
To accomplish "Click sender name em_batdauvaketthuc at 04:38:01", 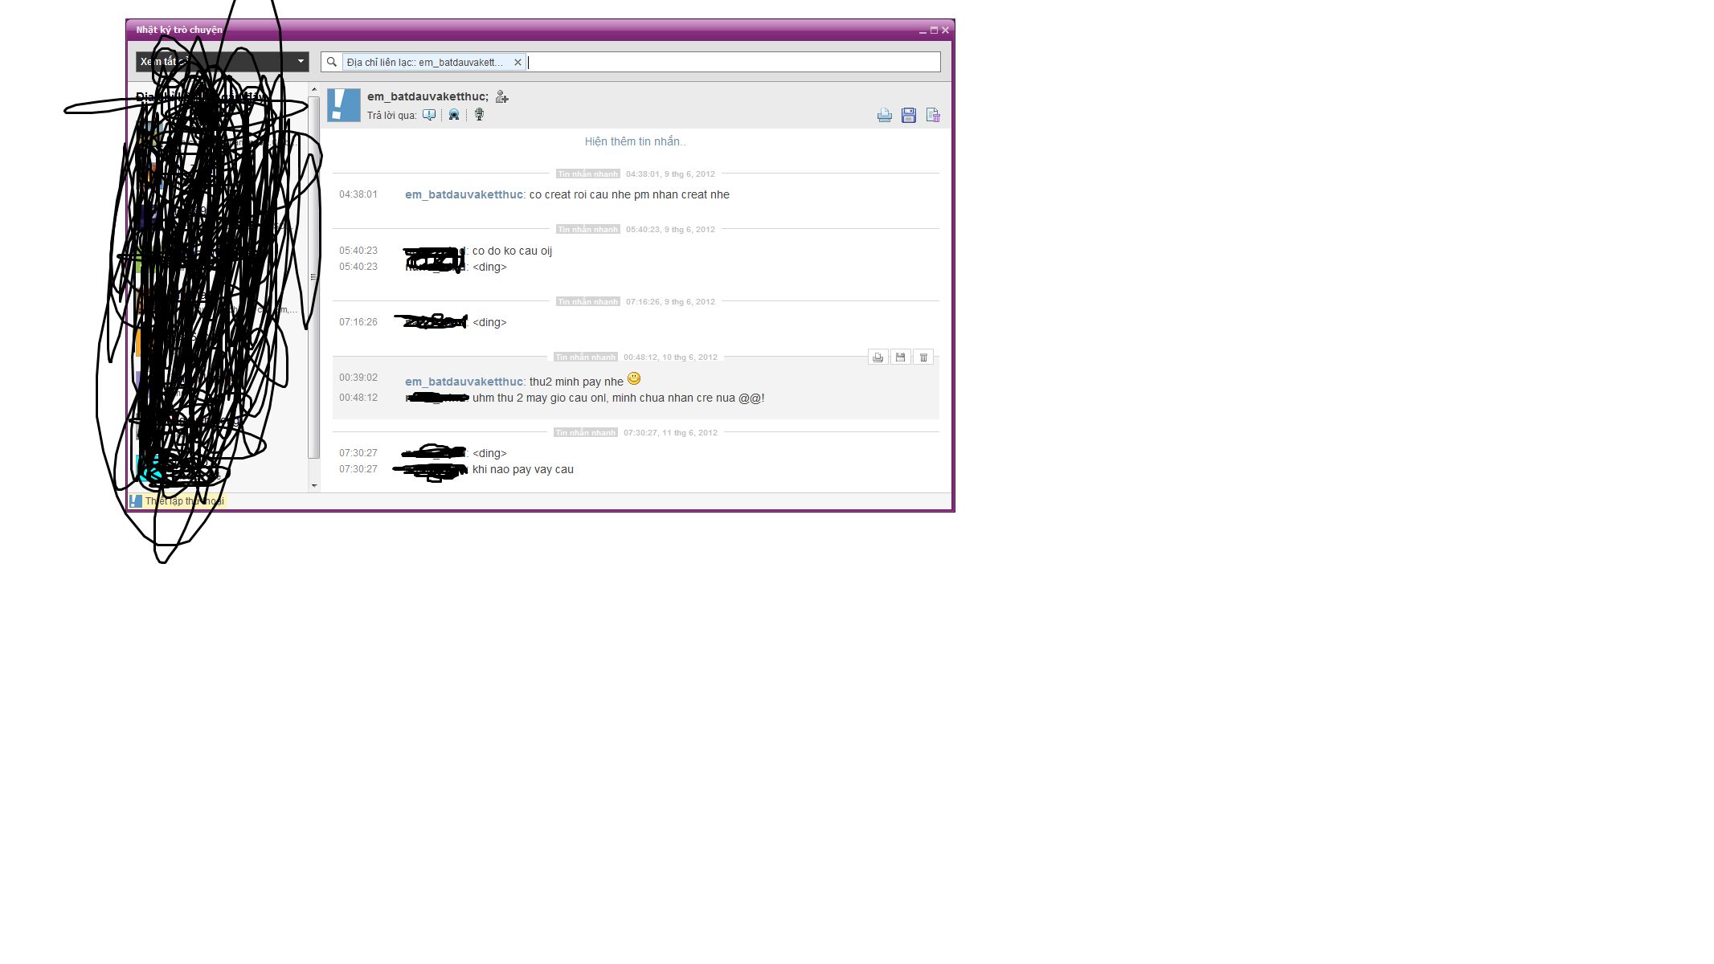I will 464,195.
